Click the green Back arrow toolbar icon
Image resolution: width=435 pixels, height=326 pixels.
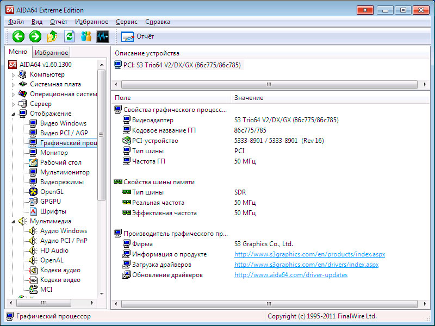18,36
